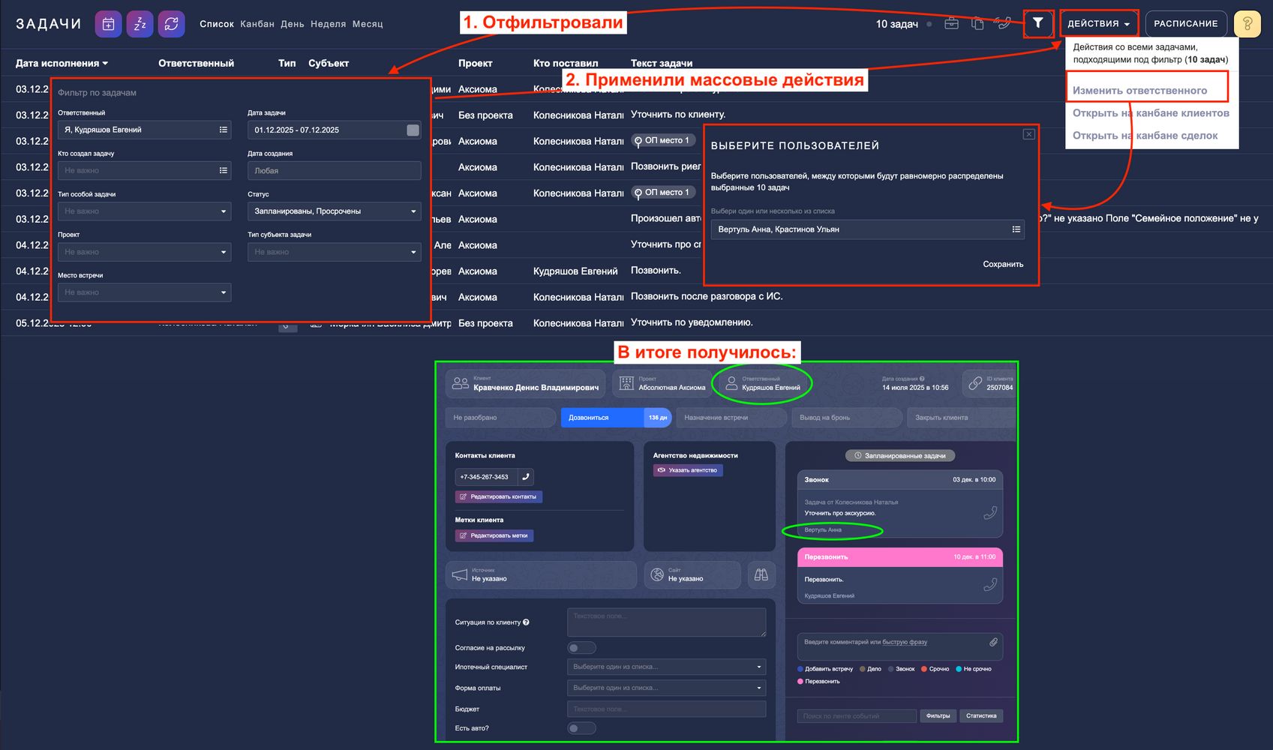
Task: Open Тип особой задачи dropdown
Action: [x=144, y=211]
